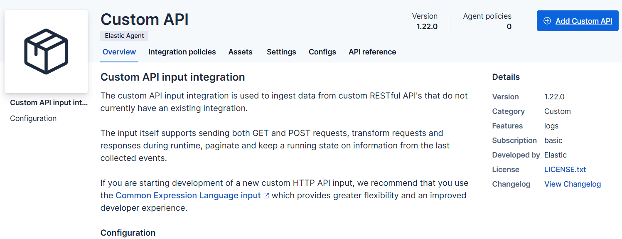View the API reference tab
The height and width of the screenshot is (239, 622).
coord(372,52)
